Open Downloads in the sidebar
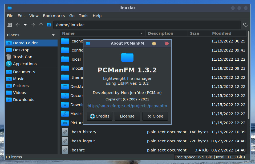255x164 pixels. (31, 100)
